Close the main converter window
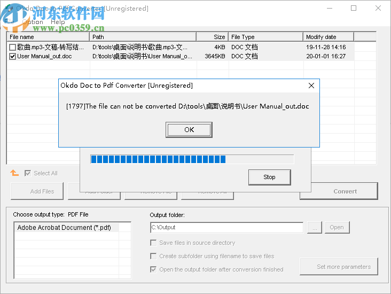The image size is (391, 294). click(x=378, y=8)
